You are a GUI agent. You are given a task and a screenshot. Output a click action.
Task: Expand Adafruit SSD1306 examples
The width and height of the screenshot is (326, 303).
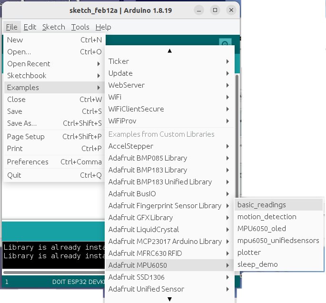point(169,277)
